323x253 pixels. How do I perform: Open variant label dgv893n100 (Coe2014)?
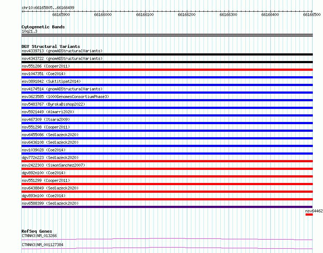pos(44,196)
